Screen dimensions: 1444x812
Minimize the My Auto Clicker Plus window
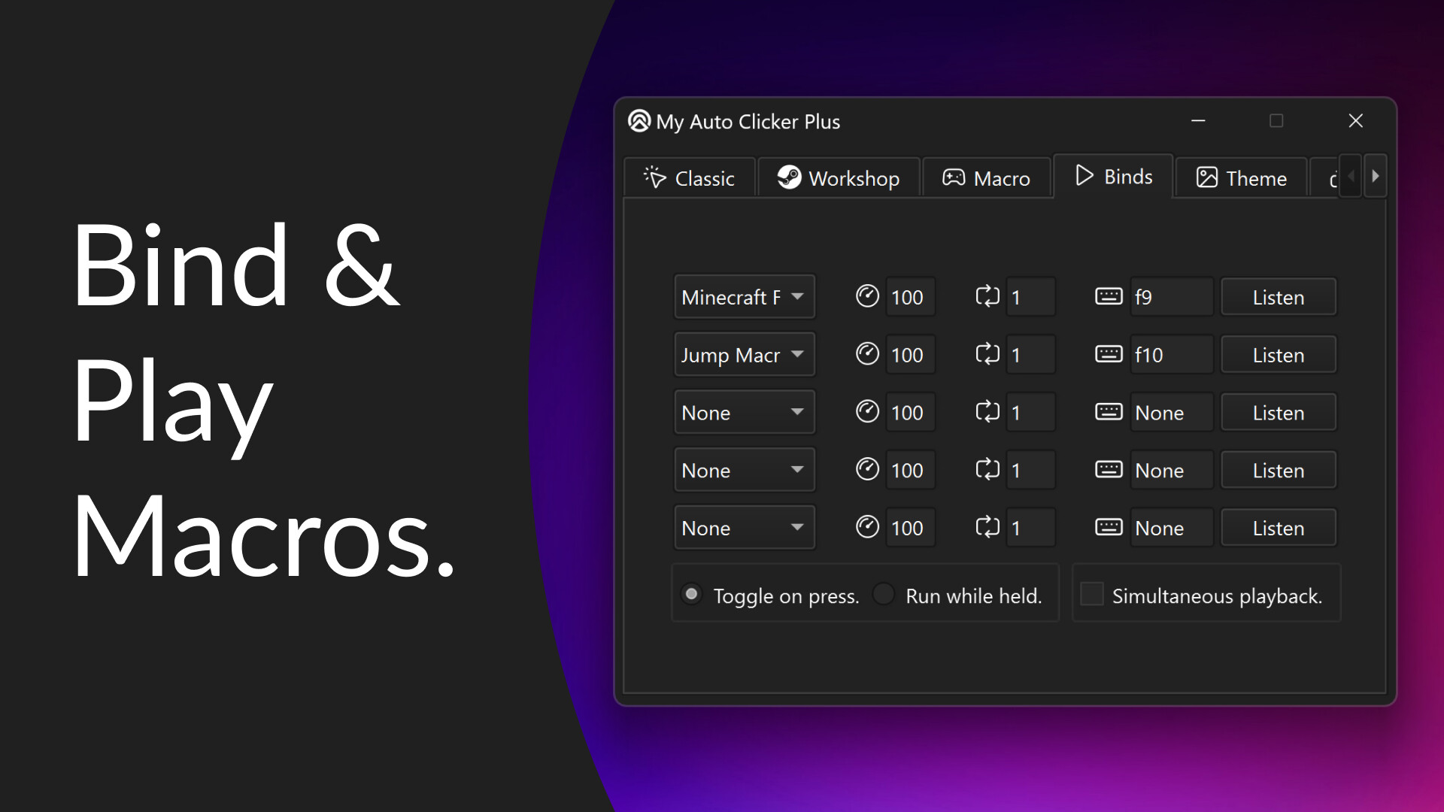(1198, 121)
